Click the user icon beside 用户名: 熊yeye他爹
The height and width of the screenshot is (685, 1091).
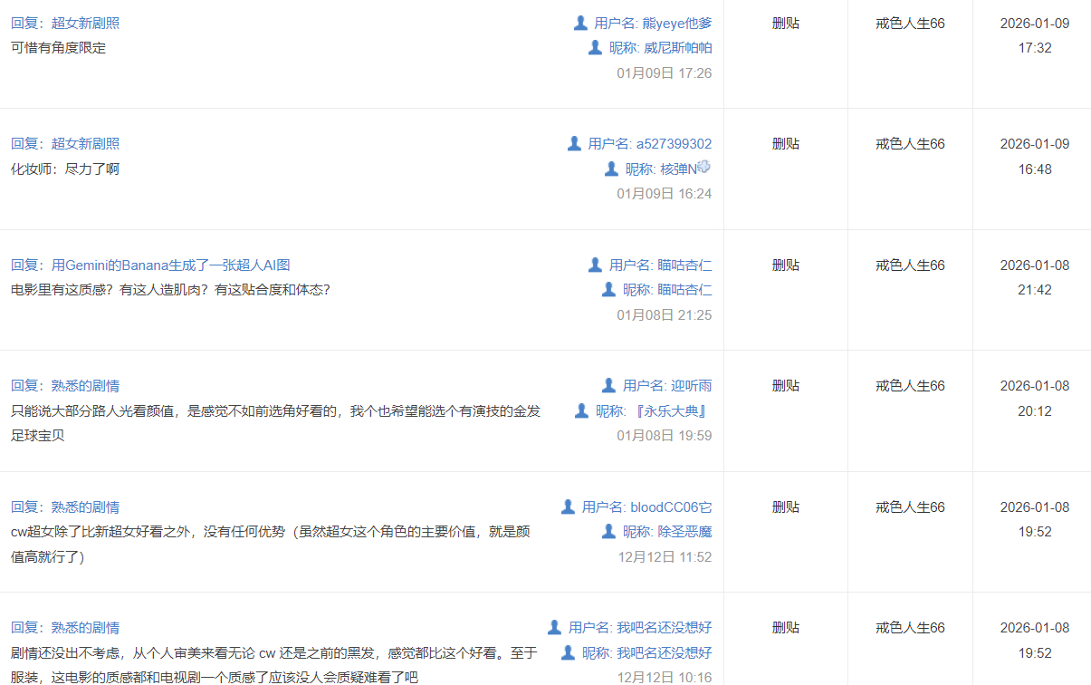(x=580, y=23)
